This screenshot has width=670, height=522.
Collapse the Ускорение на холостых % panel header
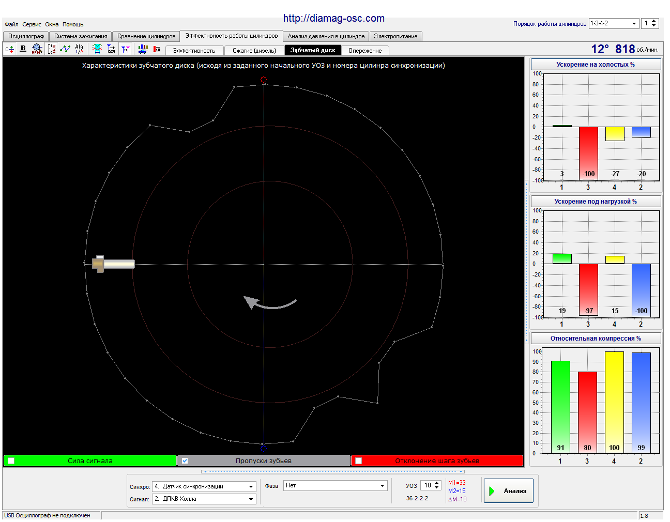[596, 65]
